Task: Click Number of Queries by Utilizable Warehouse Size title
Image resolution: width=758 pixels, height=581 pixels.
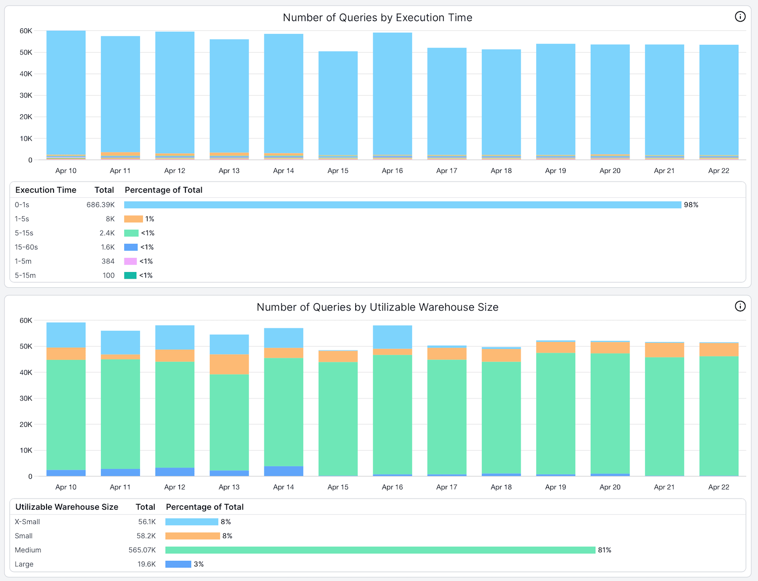Action: pos(377,307)
